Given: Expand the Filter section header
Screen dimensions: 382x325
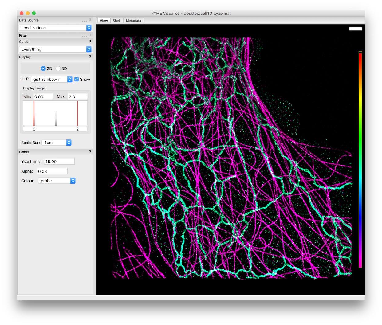Looking at the screenshot, I should pos(23,35).
